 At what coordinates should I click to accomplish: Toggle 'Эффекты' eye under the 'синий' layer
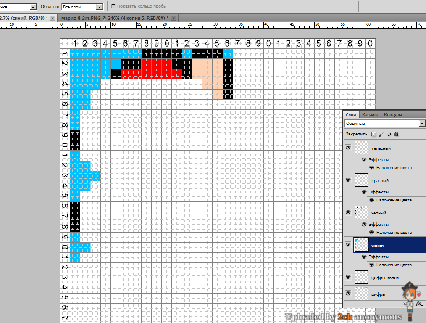point(364,257)
